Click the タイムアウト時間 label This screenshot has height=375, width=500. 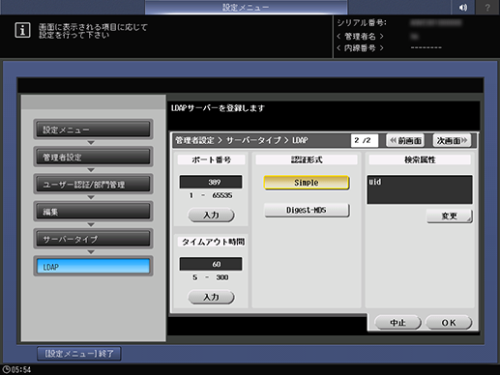[213, 242]
